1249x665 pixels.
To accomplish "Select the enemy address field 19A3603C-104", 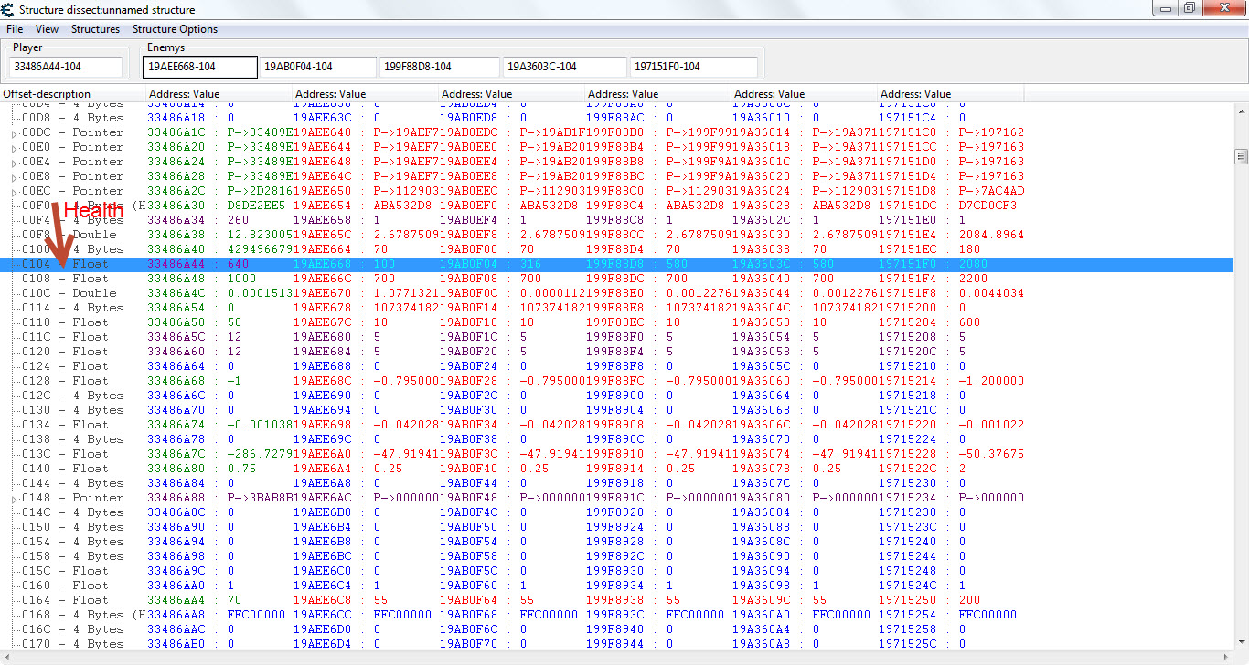I will click(x=562, y=67).
